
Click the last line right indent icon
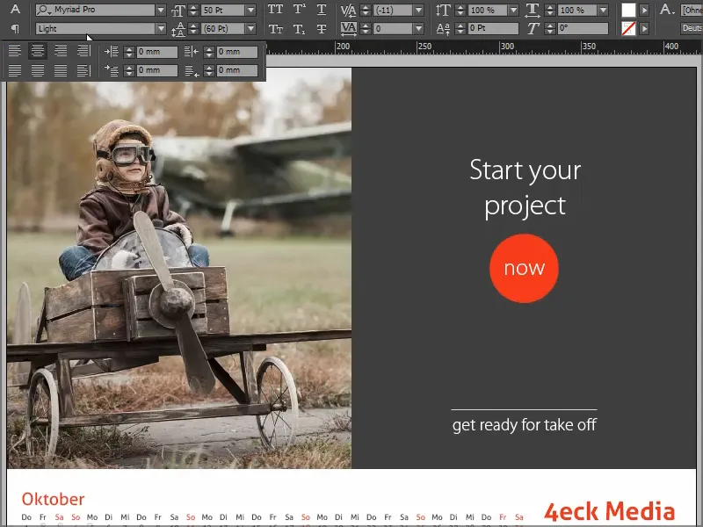[191, 71]
